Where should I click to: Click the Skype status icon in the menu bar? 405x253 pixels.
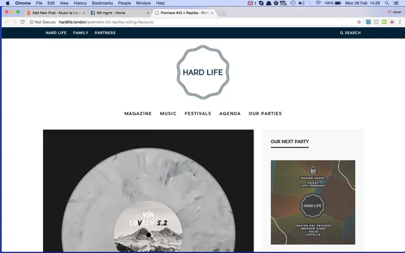click(261, 3)
